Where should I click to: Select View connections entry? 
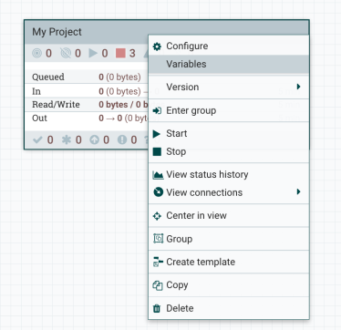(x=229, y=192)
